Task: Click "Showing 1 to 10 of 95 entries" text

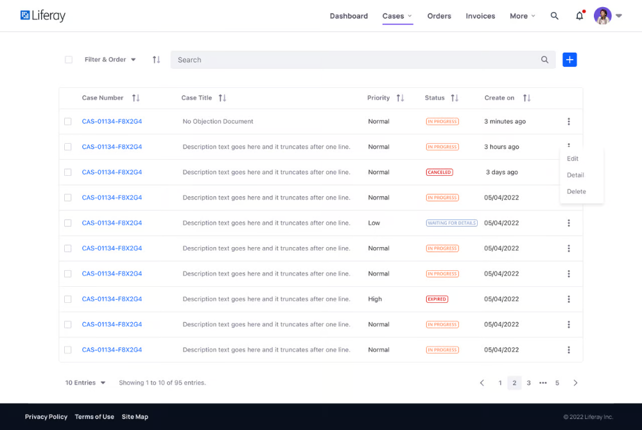Action: [x=162, y=383]
